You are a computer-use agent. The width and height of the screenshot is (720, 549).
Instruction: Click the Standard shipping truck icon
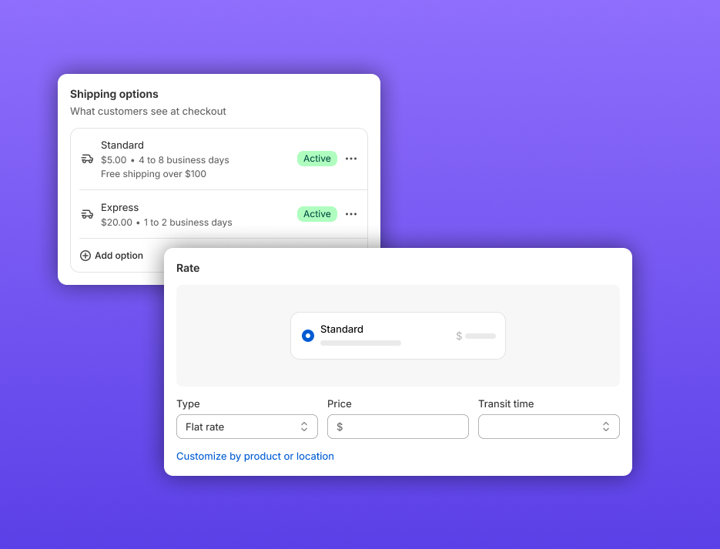87,159
